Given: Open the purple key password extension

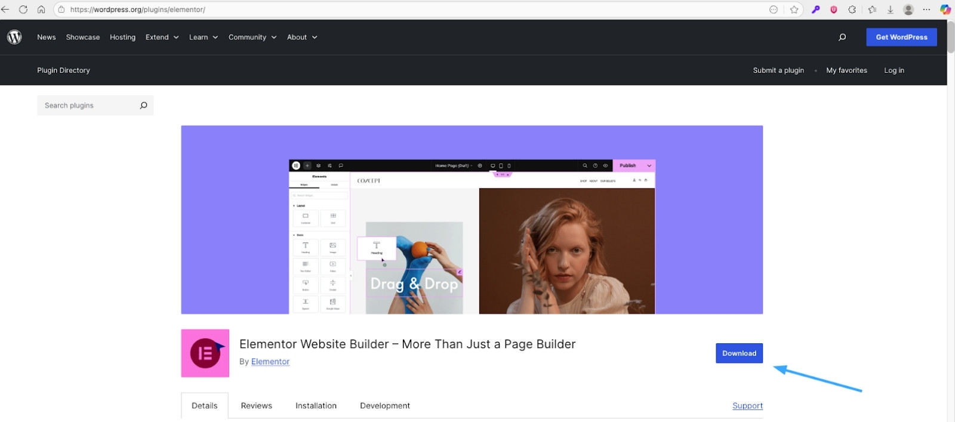Looking at the screenshot, I should point(815,10).
